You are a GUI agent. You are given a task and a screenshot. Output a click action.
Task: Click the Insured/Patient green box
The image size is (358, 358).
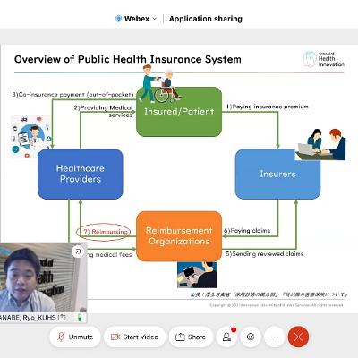[179, 112]
